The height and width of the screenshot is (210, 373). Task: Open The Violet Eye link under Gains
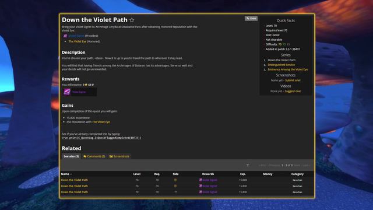coord(101,122)
